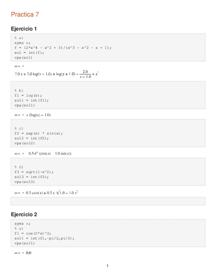
Task: Select the "f1 = cos(2*x)^3;" line
Action: pos(32,233)
